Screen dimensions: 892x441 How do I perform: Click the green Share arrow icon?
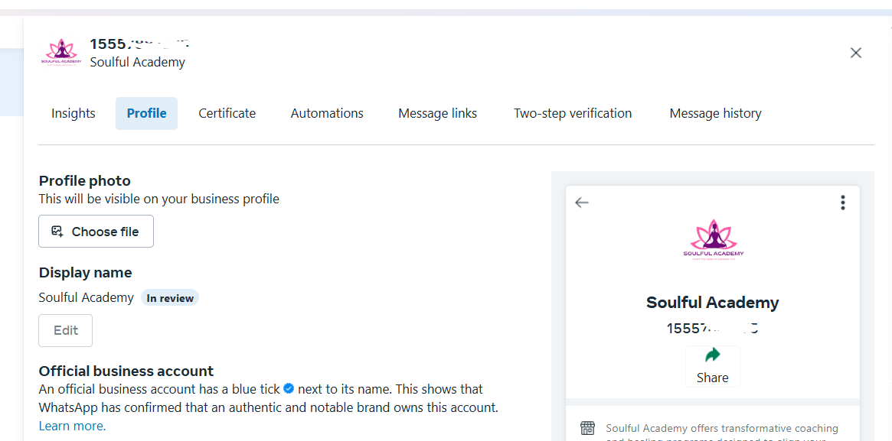[712, 356]
